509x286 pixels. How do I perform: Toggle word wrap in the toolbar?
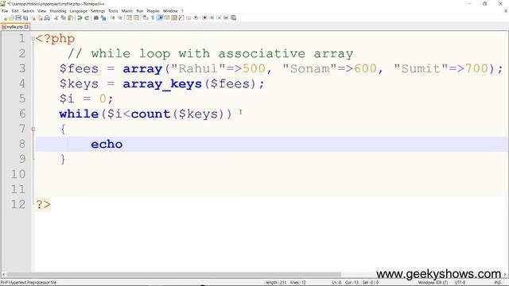145,17
